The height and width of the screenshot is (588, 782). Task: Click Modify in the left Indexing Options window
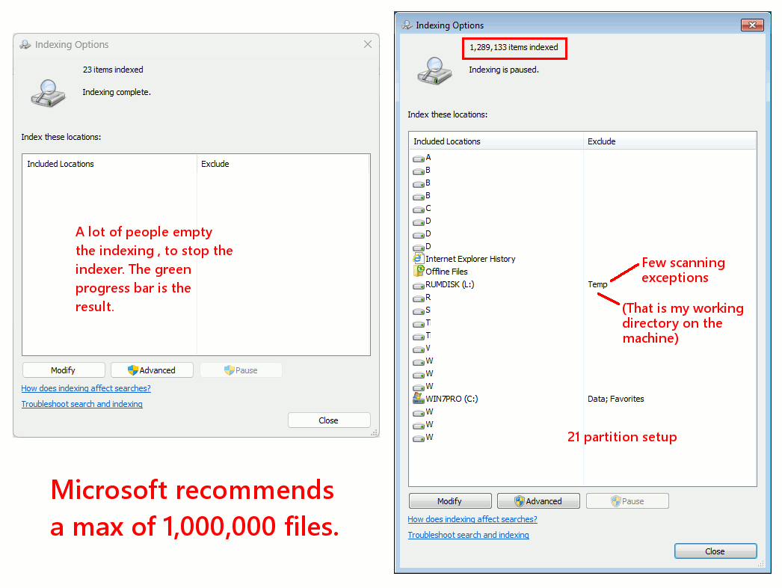(x=64, y=370)
